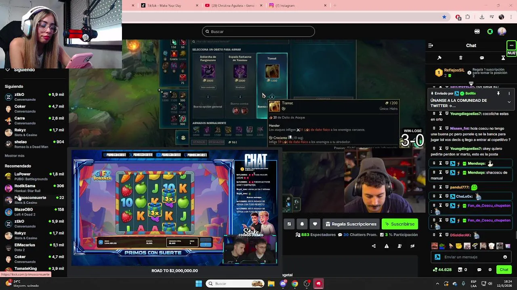The height and width of the screenshot is (290, 517).
Task: Click the green Kick logo icon in the header
Action: coord(490,31)
